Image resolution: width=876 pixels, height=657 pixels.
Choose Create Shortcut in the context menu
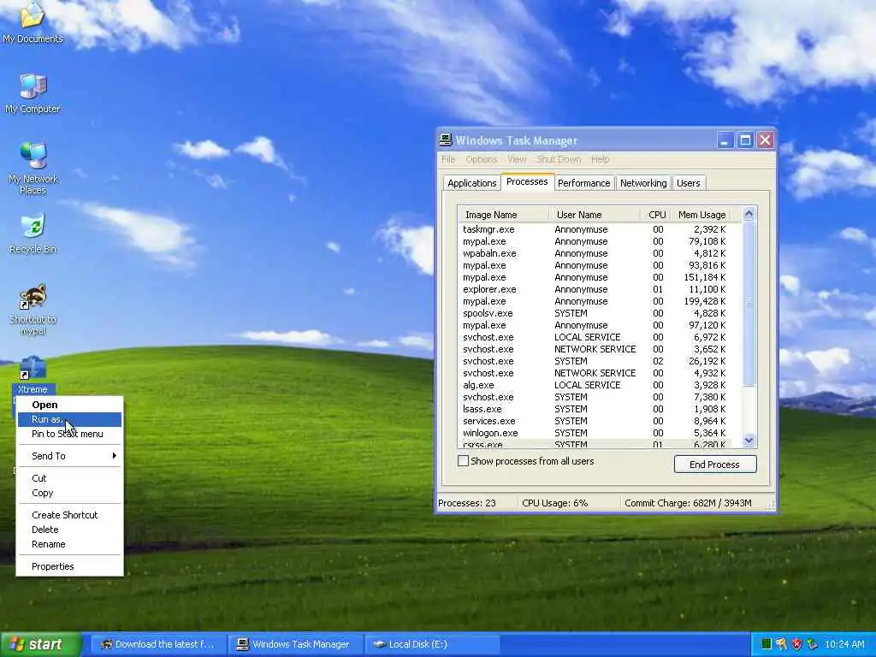pyautogui.click(x=69, y=514)
